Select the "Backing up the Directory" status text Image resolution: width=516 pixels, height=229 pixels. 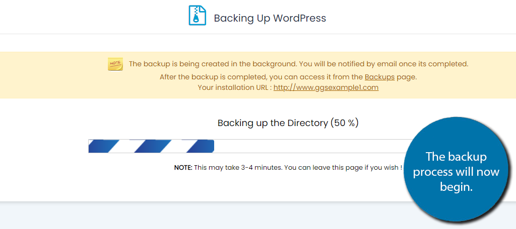coord(272,123)
